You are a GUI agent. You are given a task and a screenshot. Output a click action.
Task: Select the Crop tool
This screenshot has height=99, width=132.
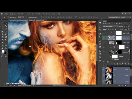tap(2, 29)
